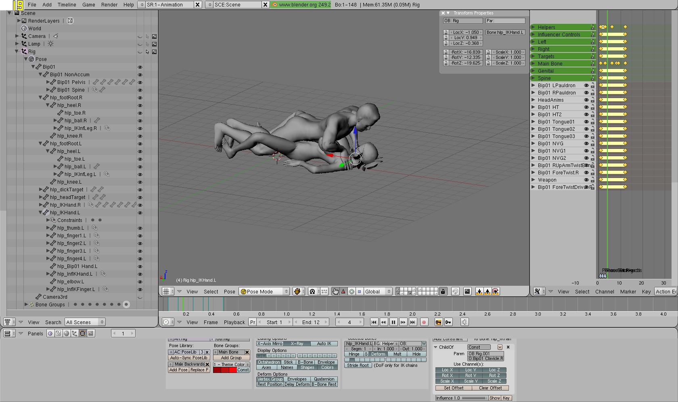
Task: Click the render image icon in the 3D header
Action: 467,291
